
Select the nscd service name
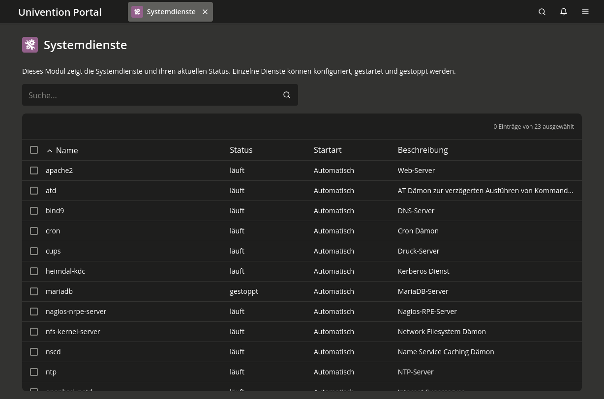[x=53, y=352]
